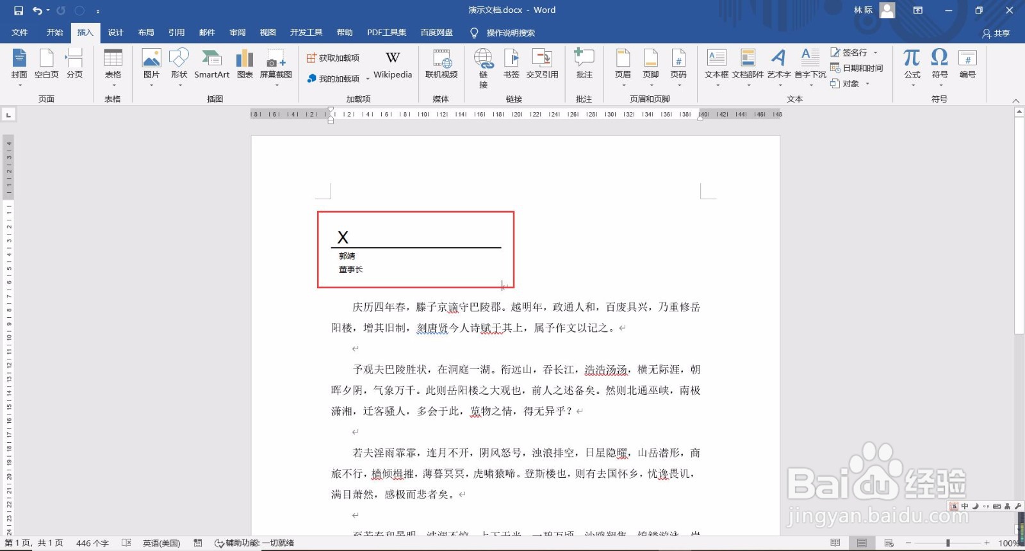Switch to web layout view
This screenshot has height=551, width=1025.
click(889, 543)
